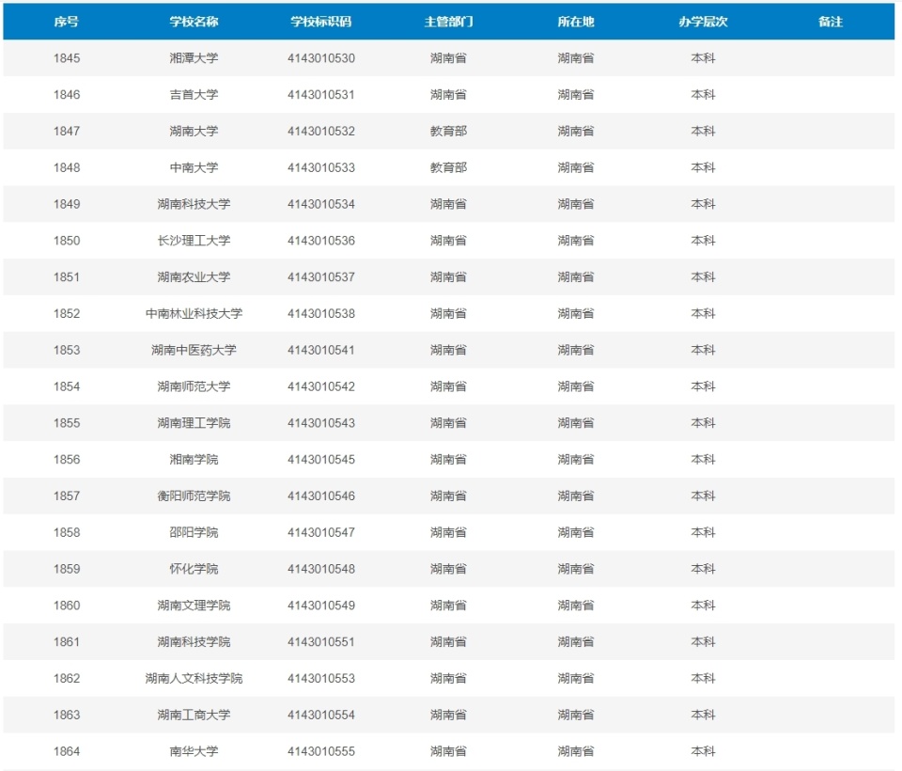This screenshot has height=771, width=902.
Task: Click the 湖南大学 name cell
Action: pos(194,132)
